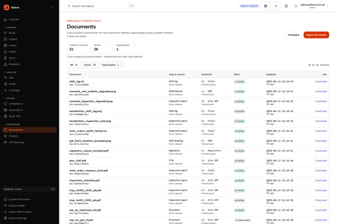Open Briefs in sidebar
The width and height of the screenshot is (337, 224).
coord(12,33)
